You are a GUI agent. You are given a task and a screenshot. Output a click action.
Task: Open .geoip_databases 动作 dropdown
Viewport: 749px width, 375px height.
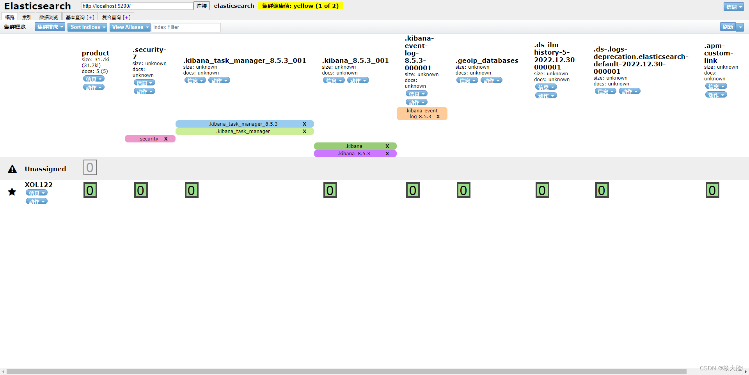[x=492, y=80]
